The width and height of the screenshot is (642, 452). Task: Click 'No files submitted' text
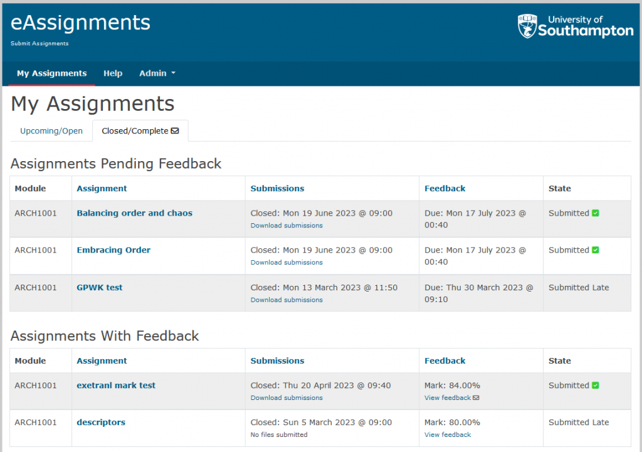pyautogui.click(x=279, y=435)
